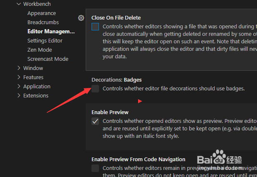
Task: Expand the Application chevron arrow
Action: pyautogui.click(x=19, y=86)
